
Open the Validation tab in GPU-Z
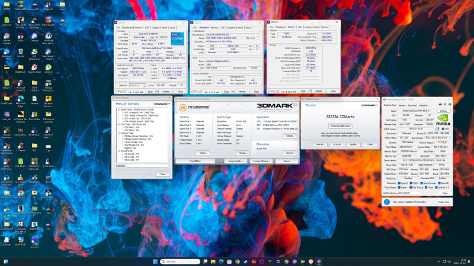click(423, 105)
